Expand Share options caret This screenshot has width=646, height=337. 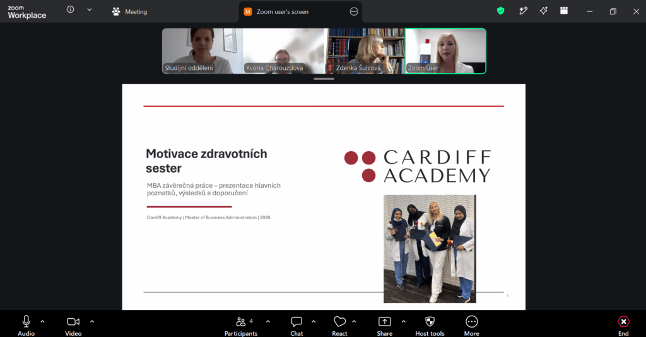coord(403,322)
